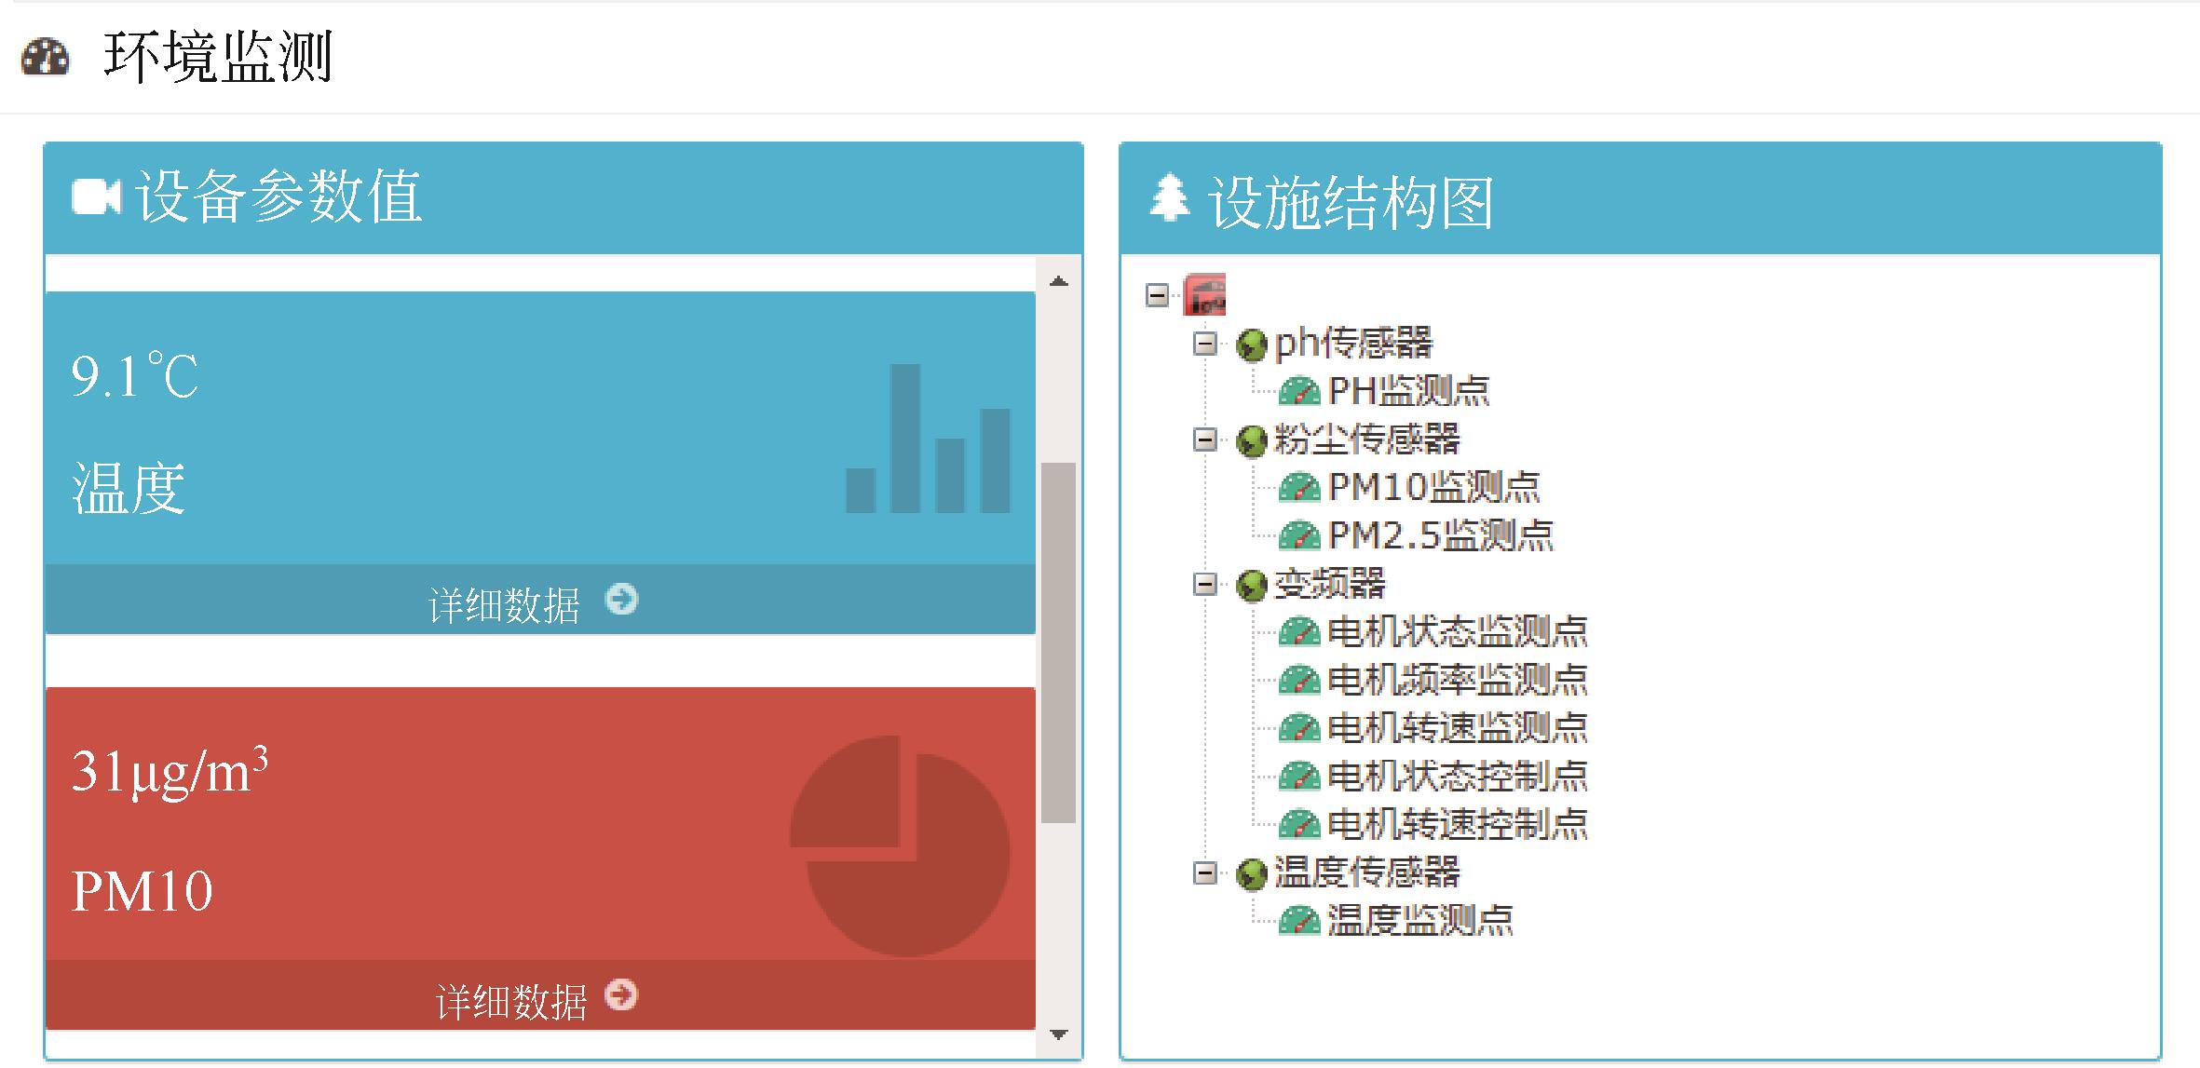Collapse the root node of the facility tree
Image resolution: width=2200 pixels, height=1068 pixels.
pos(1157,296)
